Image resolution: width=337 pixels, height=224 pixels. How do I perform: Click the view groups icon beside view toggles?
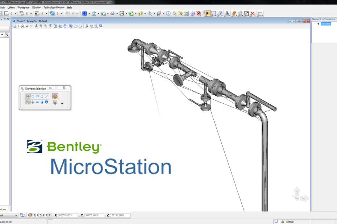(22, 215)
